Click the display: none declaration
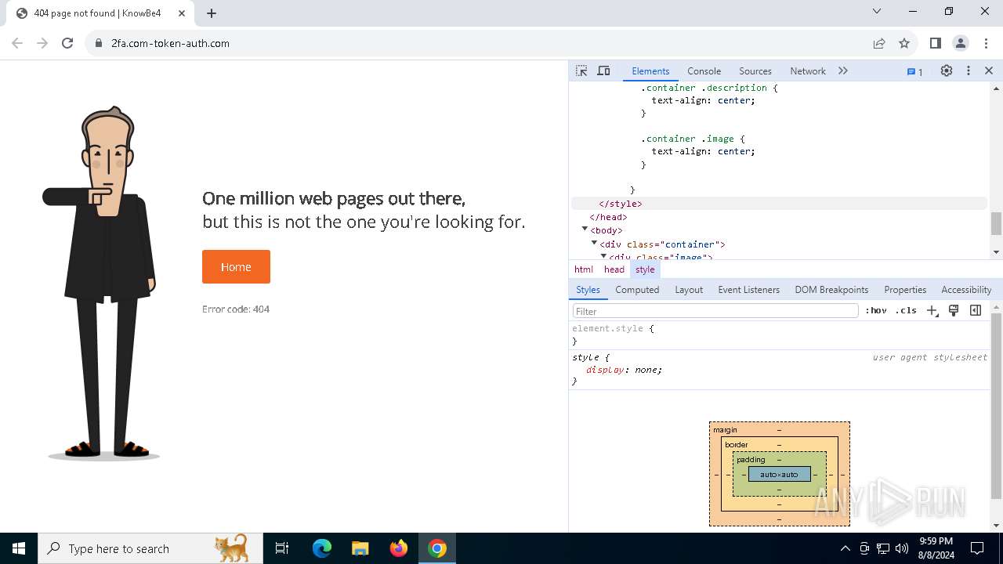Image resolution: width=1003 pixels, height=564 pixels. (x=624, y=370)
